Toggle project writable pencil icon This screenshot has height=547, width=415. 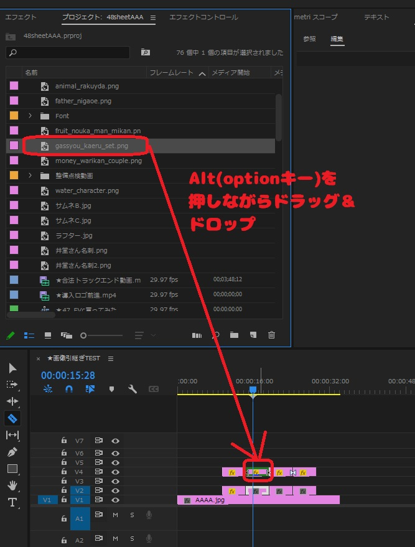tap(11, 335)
